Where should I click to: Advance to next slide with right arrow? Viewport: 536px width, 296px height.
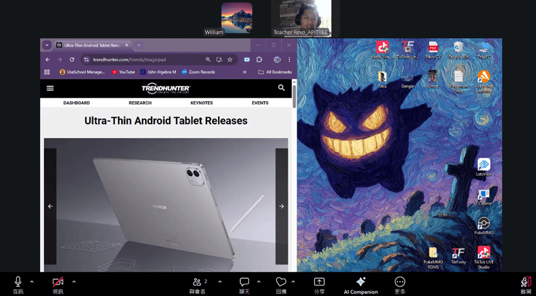[x=281, y=207]
